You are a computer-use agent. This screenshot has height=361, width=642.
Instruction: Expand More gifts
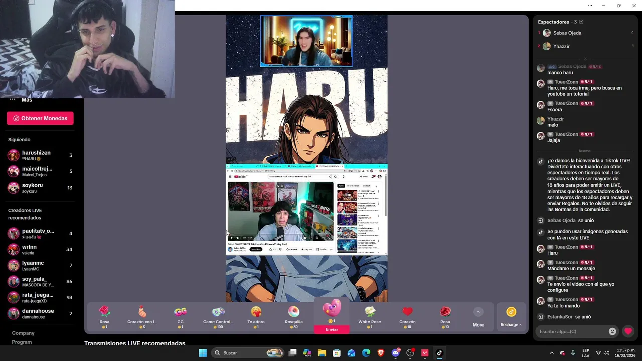point(478,317)
